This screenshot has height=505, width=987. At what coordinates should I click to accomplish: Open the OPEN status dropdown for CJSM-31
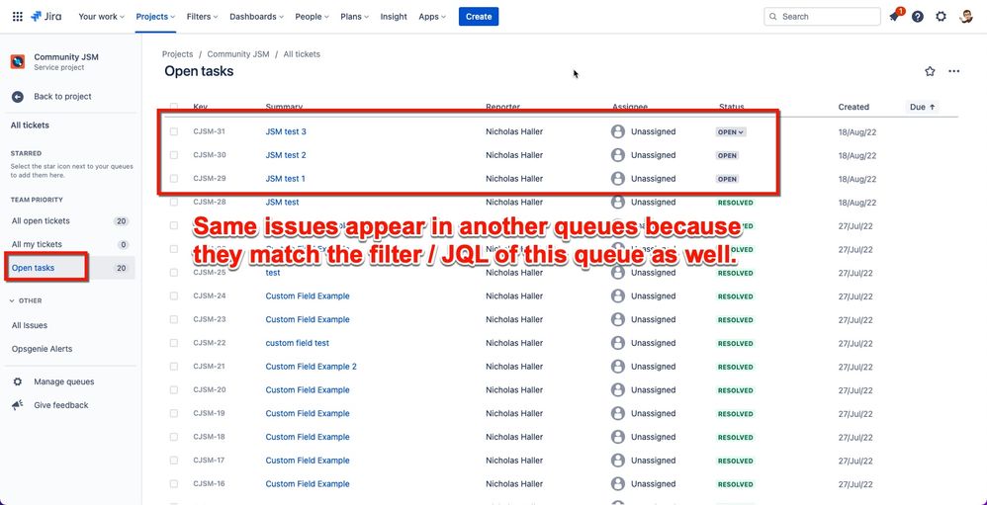point(731,132)
